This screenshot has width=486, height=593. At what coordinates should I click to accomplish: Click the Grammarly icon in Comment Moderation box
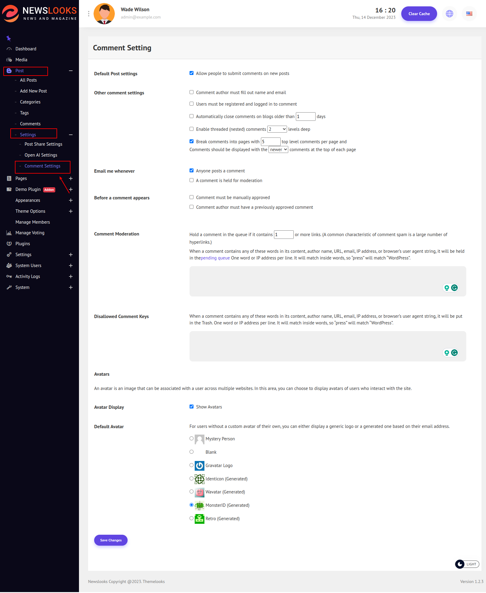[x=454, y=288]
